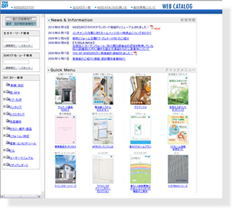234x210 pixels.
Task: Expand the ビル category node
Action: (4, 150)
